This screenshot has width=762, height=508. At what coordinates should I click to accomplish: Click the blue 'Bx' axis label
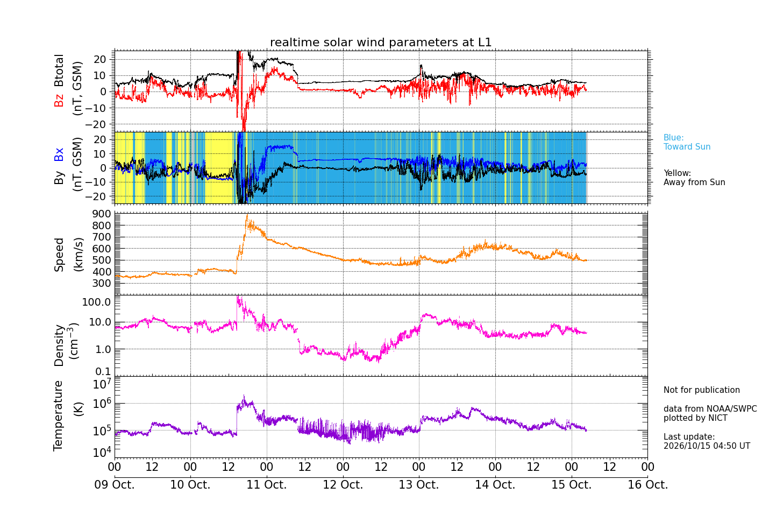point(59,154)
